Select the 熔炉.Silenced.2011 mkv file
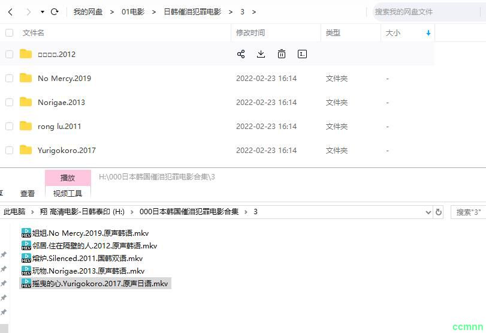 pyautogui.click(x=87, y=258)
